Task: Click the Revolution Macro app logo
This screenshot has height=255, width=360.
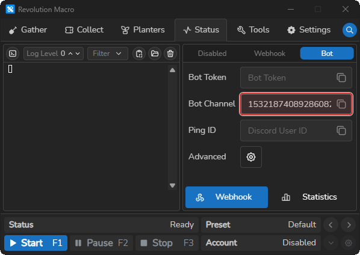Action: [x=10, y=10]
